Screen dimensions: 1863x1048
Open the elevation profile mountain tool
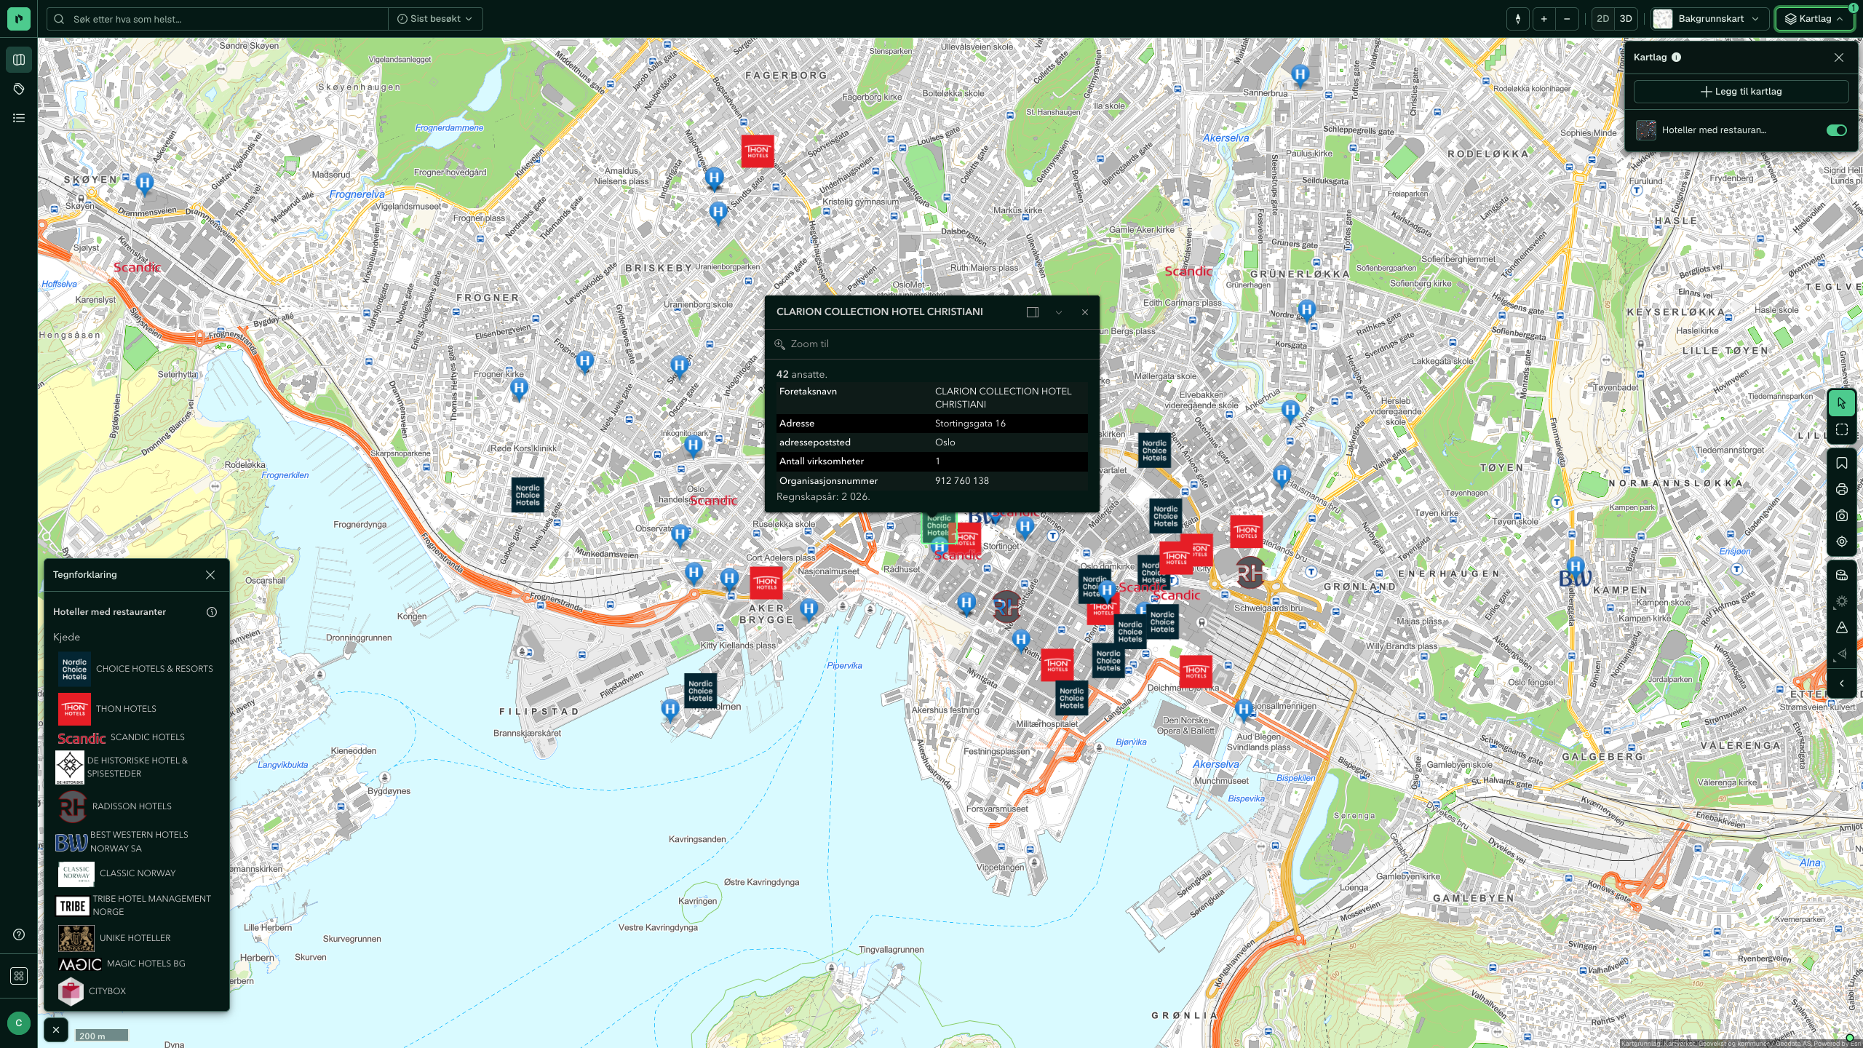(1841, 627)
